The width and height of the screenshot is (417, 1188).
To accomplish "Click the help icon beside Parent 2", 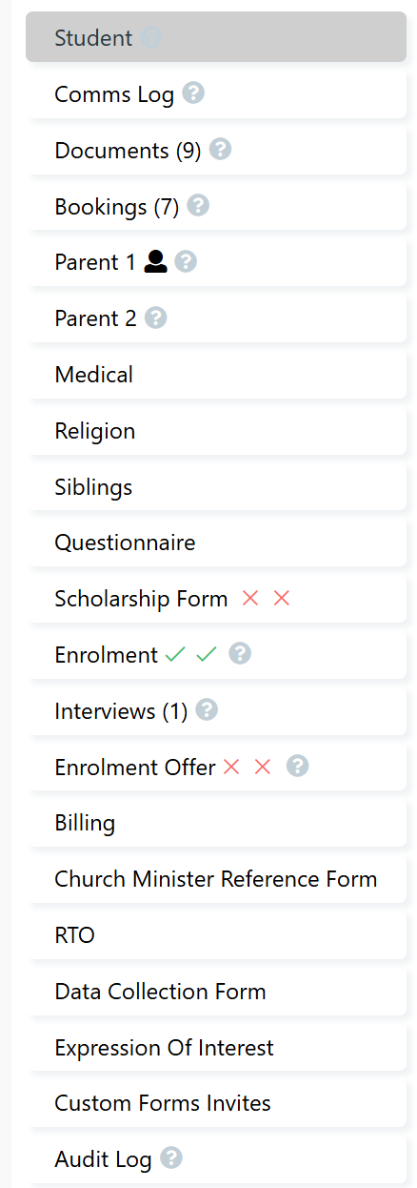I will tap(156, 317).
